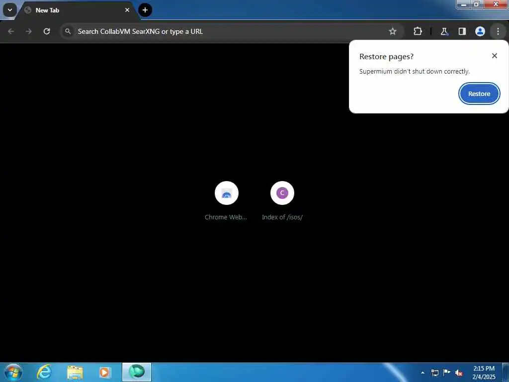Open the three-dot browser menu
This screenshot has height=382, width=509.
coord(498,31)
